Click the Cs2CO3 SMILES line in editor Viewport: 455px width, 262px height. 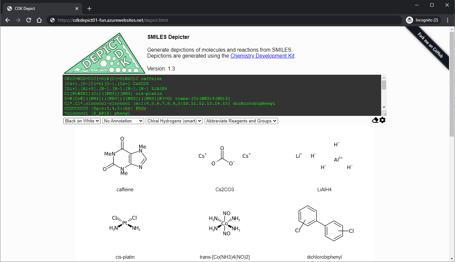[x=106, y=84]
